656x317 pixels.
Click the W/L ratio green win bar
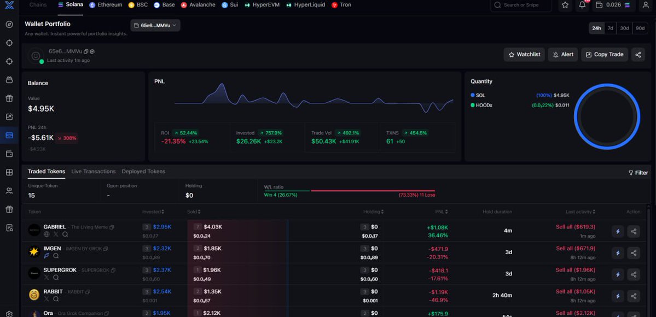(287, 191)
